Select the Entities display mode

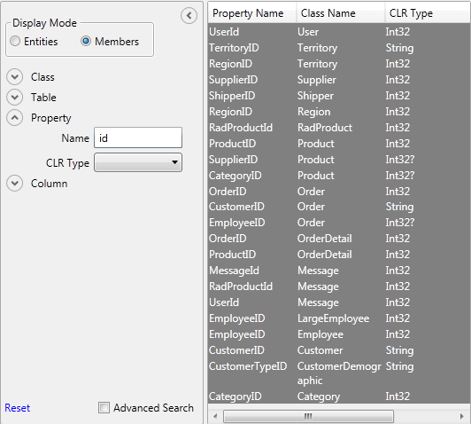coord(15,41)
